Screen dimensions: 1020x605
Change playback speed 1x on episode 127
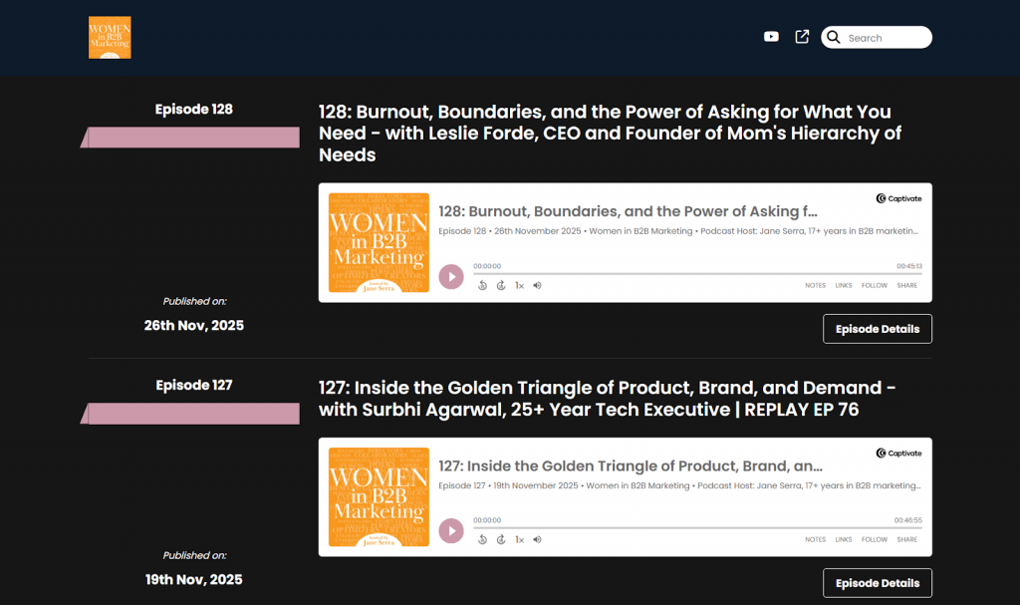point(519,539)
